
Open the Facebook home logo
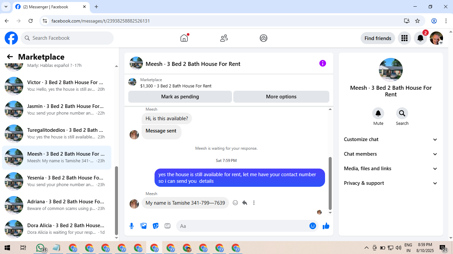pos(11,38)
